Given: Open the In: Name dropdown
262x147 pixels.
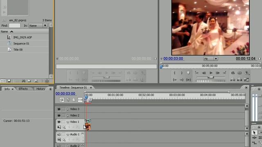Looking at the screenshot, I should (x=38, y=25).
